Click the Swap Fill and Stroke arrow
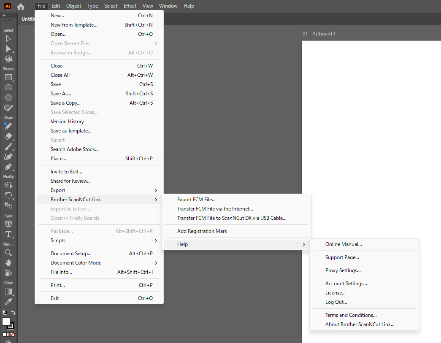Image resolution: width=441 pixels, height=343 pixels. [13, 312]
